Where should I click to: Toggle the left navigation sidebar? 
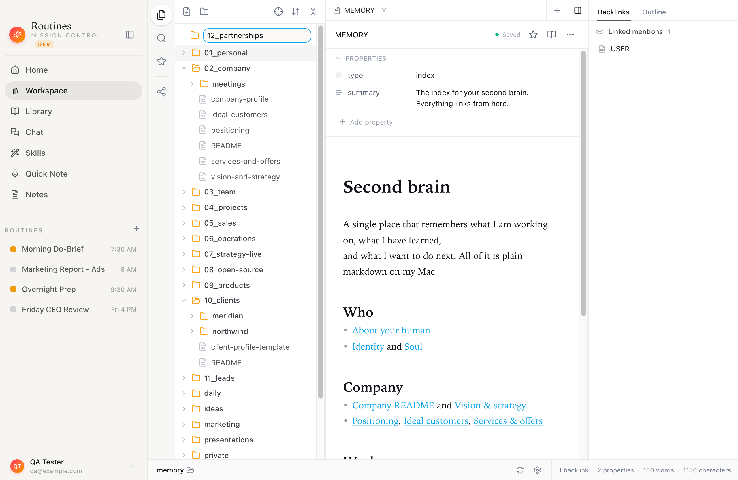point(130,34)
